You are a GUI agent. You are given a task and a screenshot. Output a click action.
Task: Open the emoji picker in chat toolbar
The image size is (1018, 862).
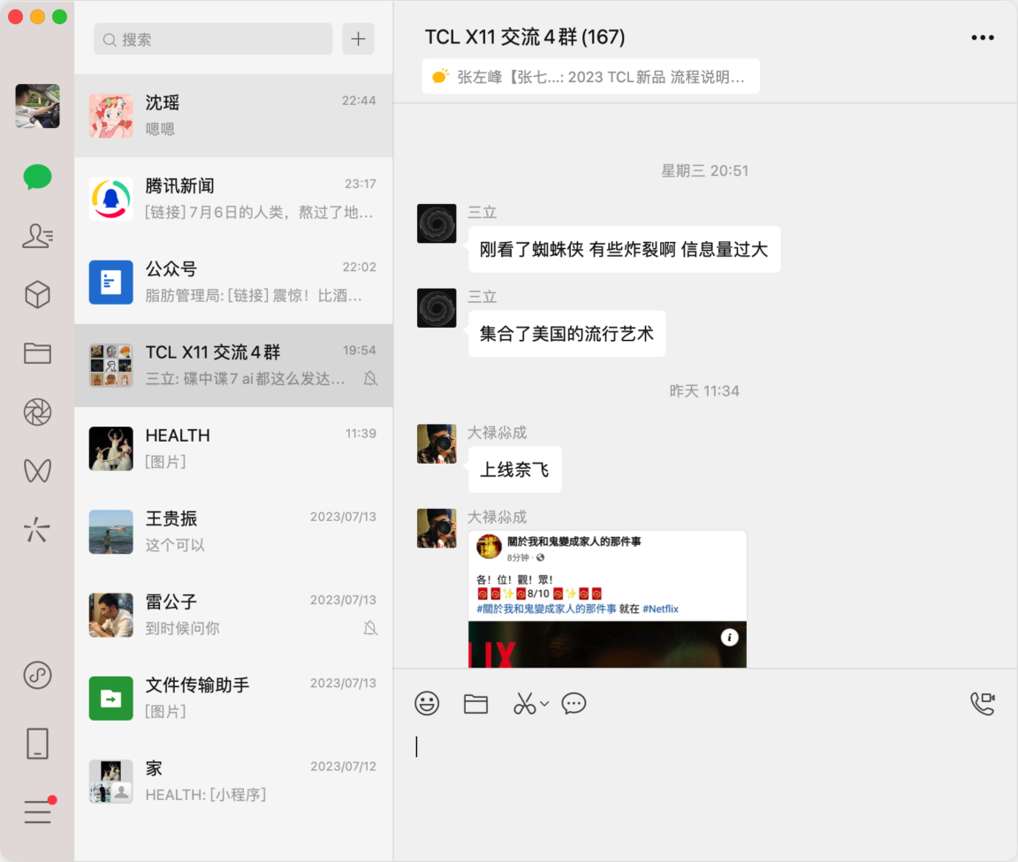(427, 704)
